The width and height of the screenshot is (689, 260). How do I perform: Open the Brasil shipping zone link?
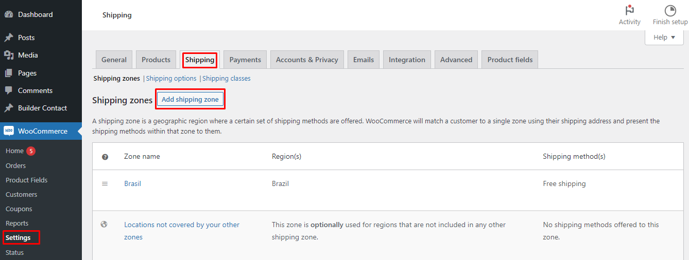(132, 183)
